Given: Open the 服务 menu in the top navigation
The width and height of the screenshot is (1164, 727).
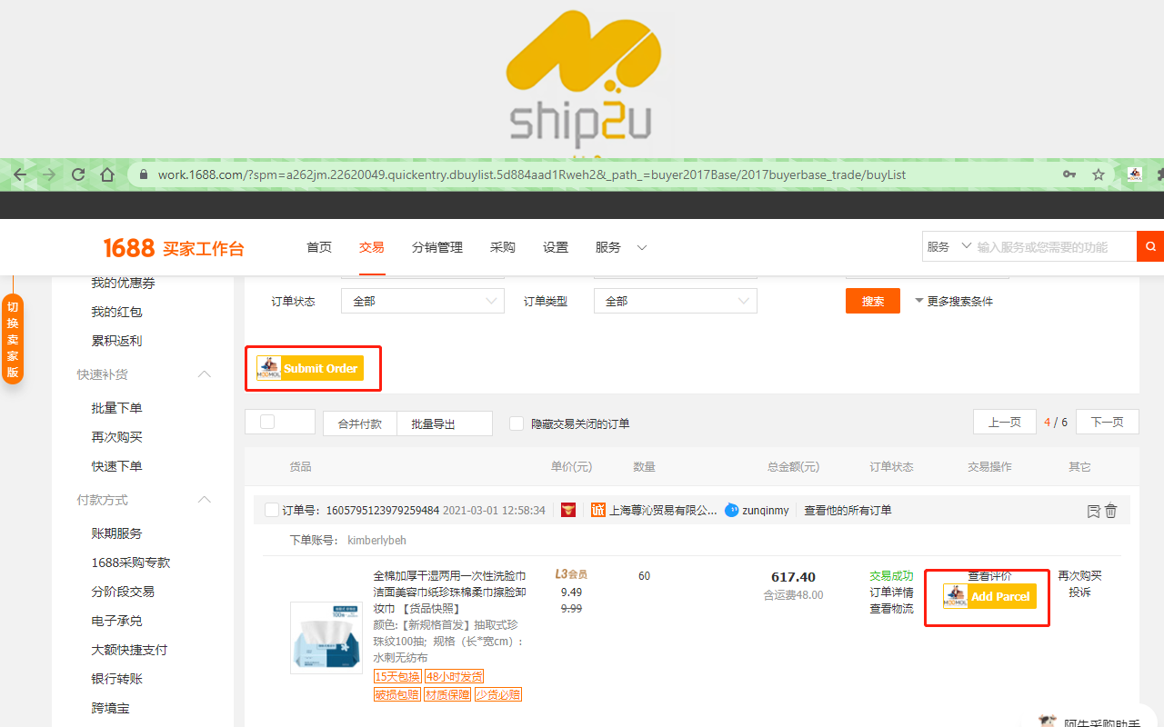Looking at the screenshot, I should [621, 247].
